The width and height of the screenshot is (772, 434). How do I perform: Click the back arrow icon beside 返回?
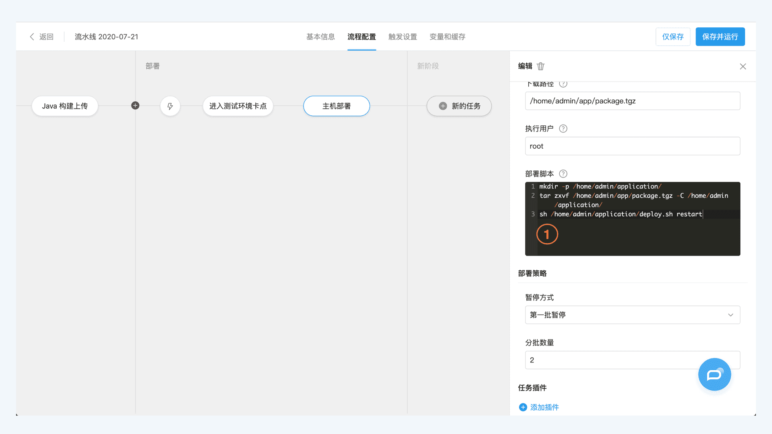pyautogui.click(x=32, y=37)
